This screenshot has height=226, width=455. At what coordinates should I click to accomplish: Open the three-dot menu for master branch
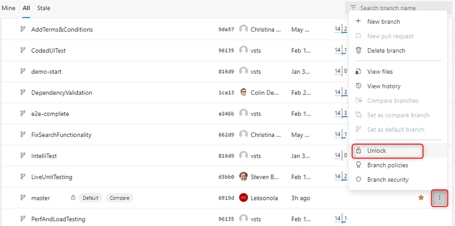(440, 198)
